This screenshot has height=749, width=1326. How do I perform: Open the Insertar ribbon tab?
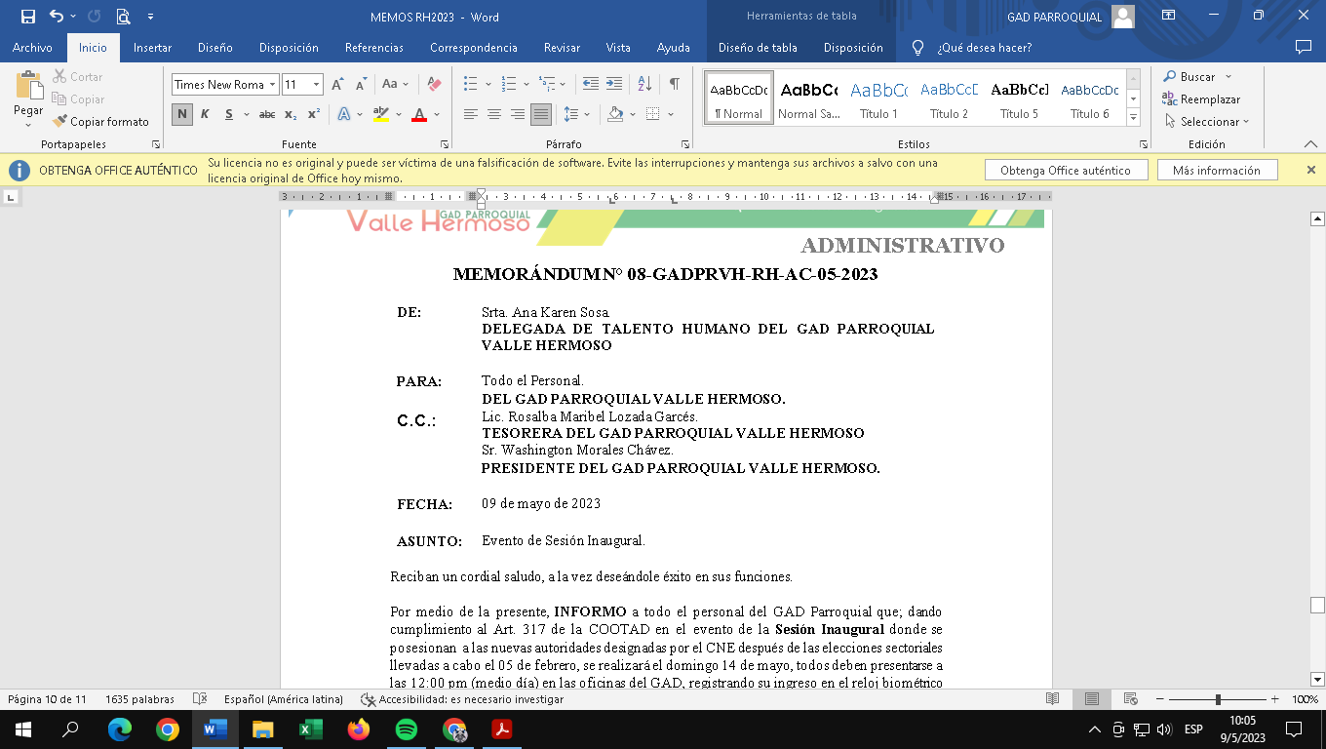[x=152, y=48]
